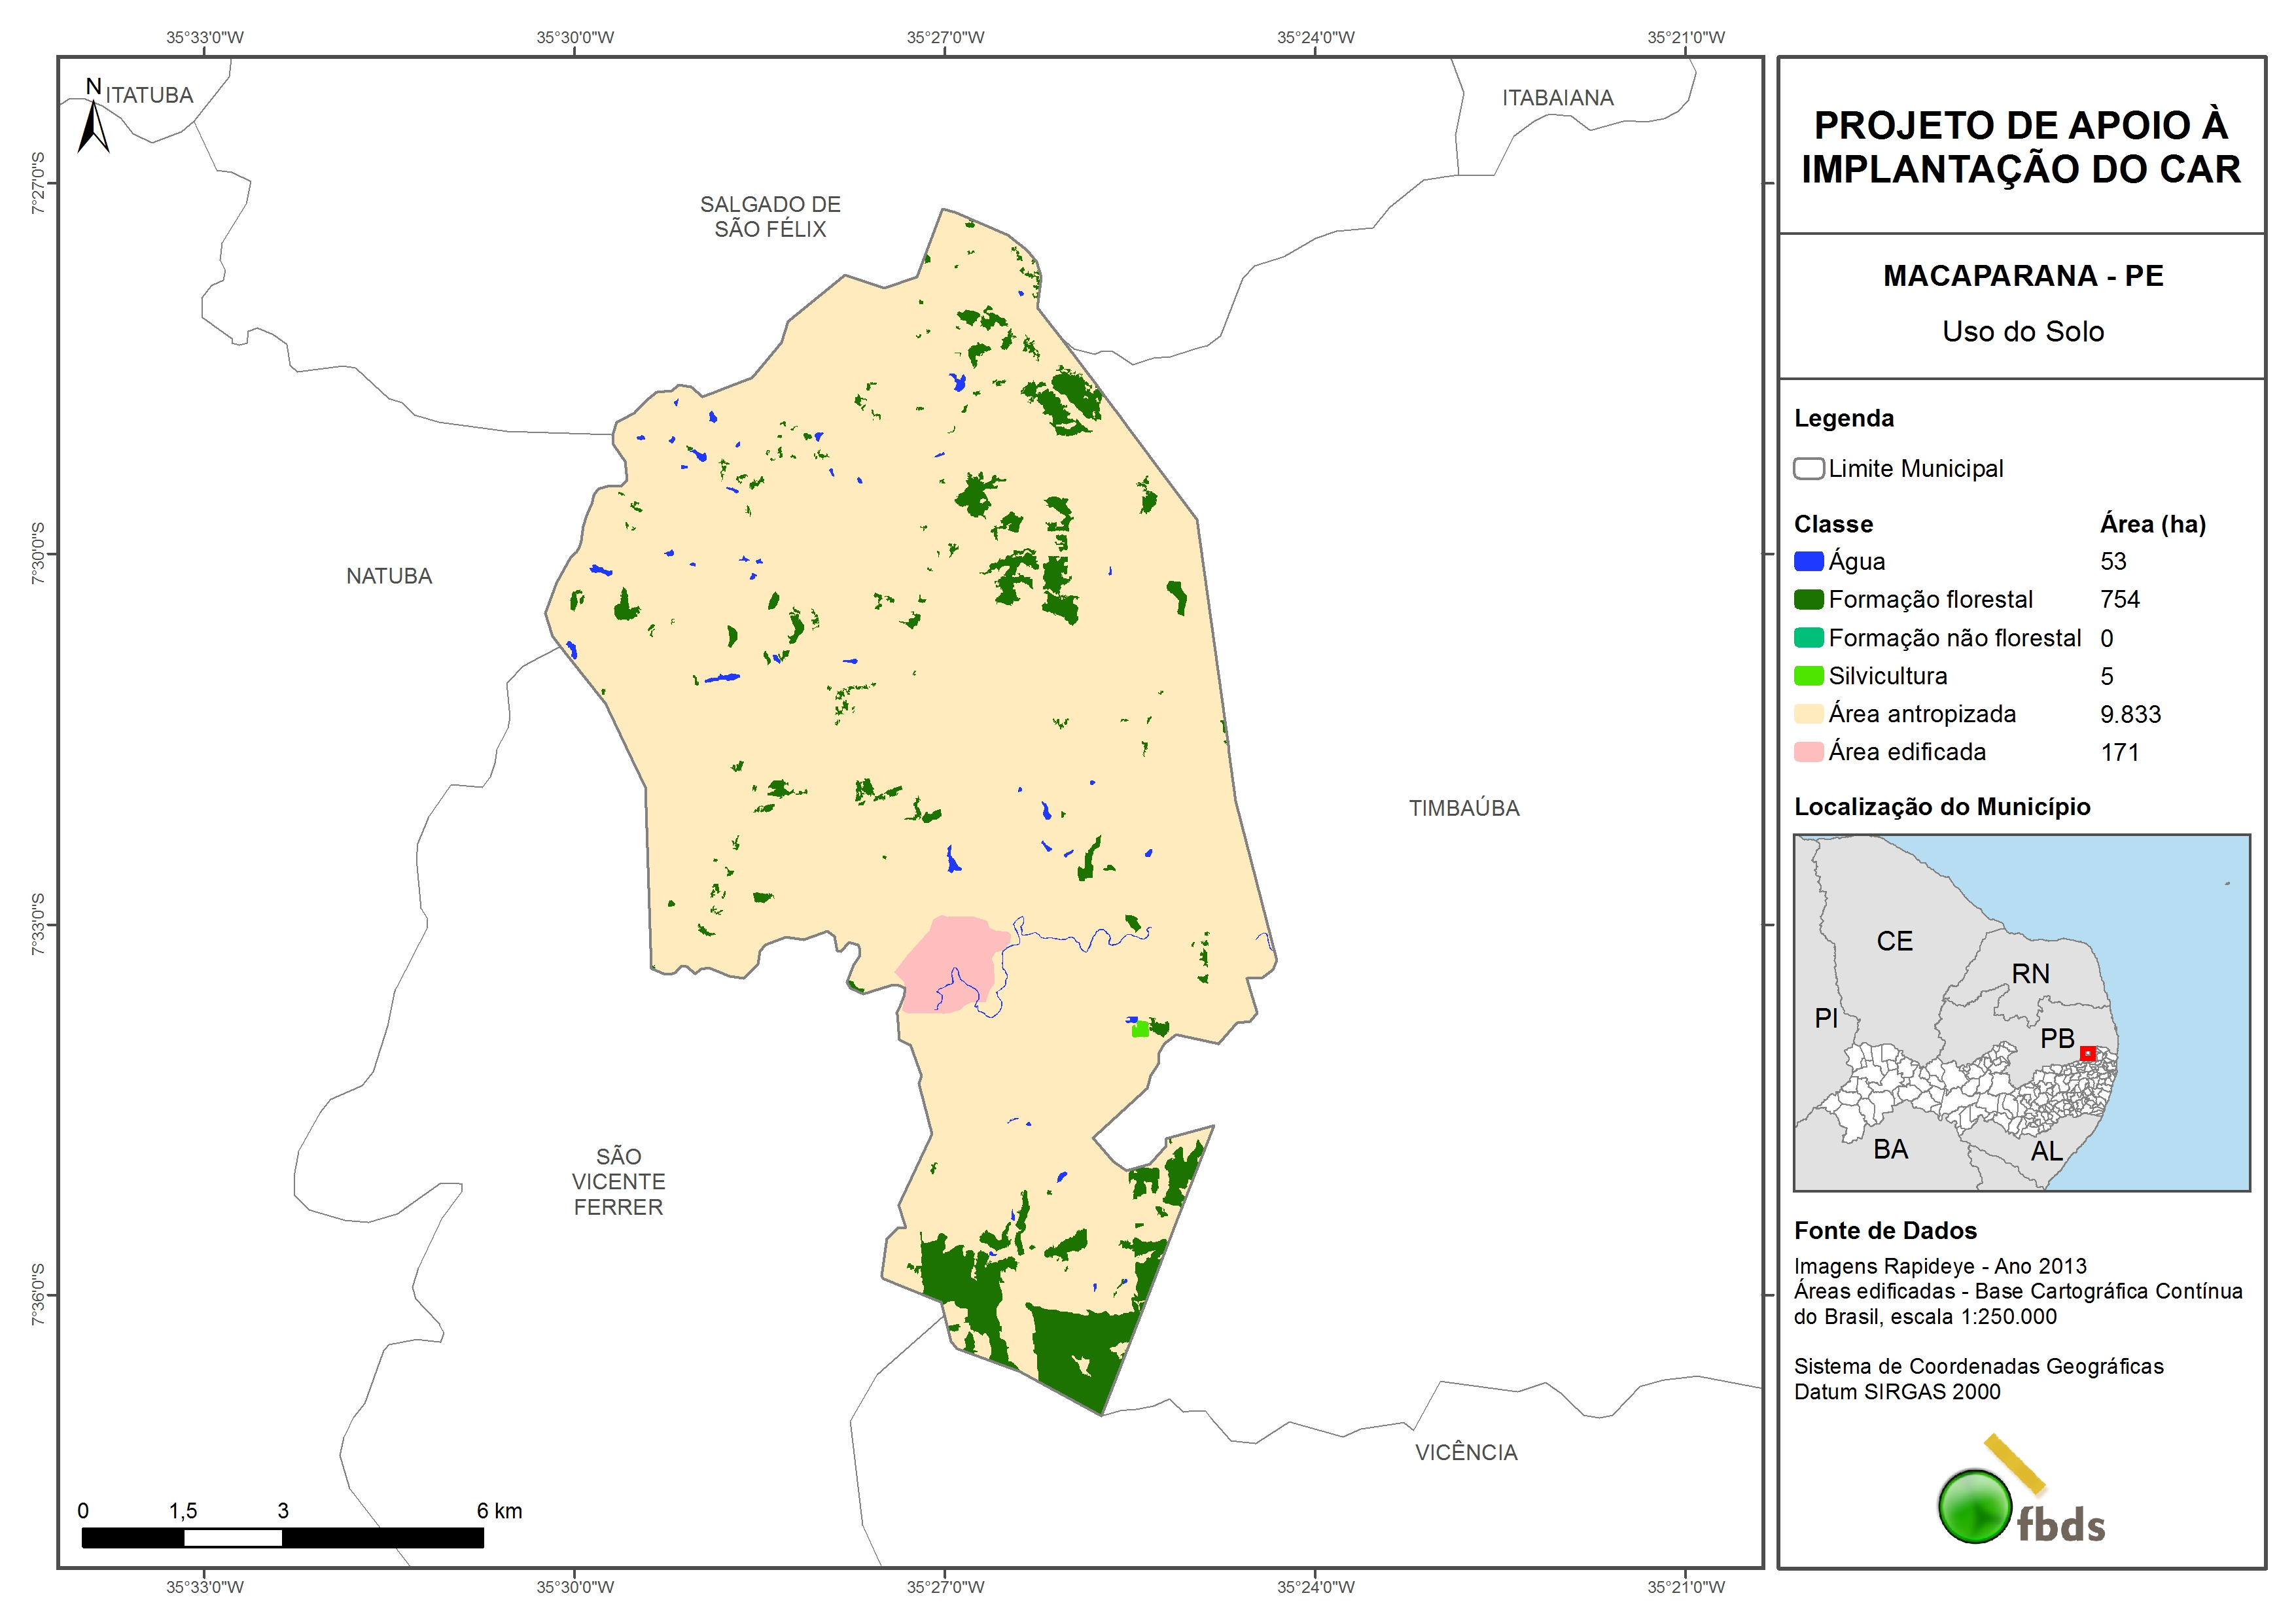Click the NATUBA municipality label
Image resolution: width=2296 pixels, height=1623 pixels.
[389, 576]
